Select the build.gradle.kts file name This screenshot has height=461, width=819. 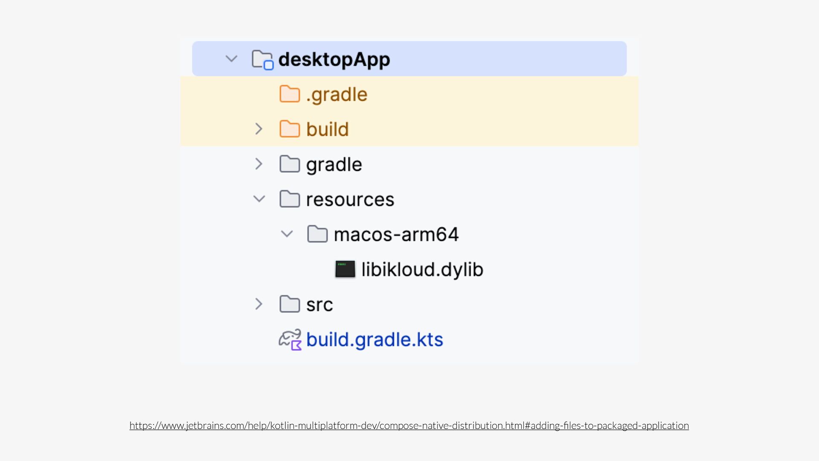(x=375, y=340)
